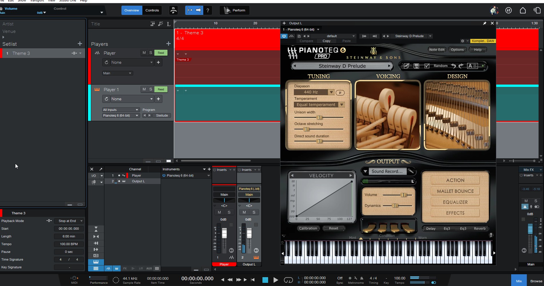
Task: Mute the Player 1 track
Action: tap(144, 89)
